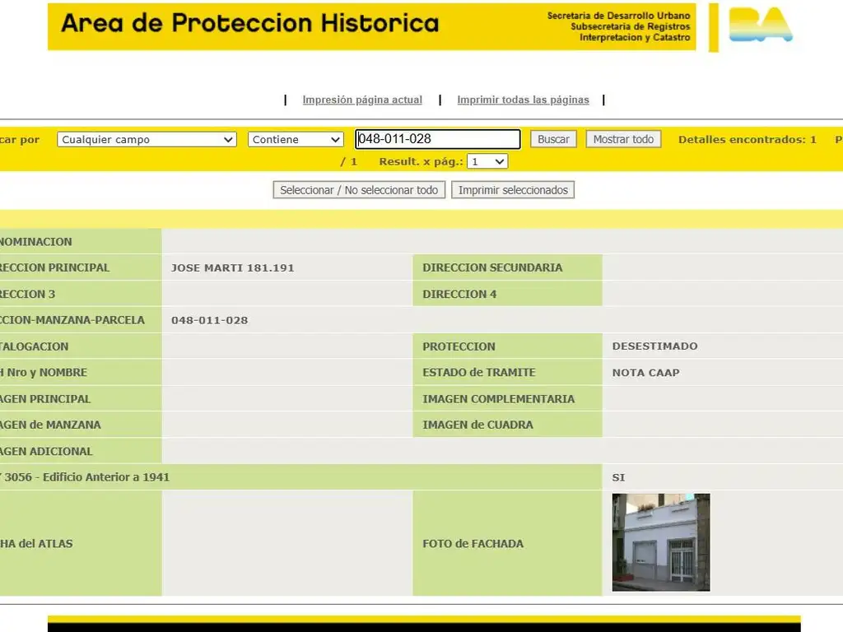Click the 048-011-028 parcel value in table

point(209,320)
